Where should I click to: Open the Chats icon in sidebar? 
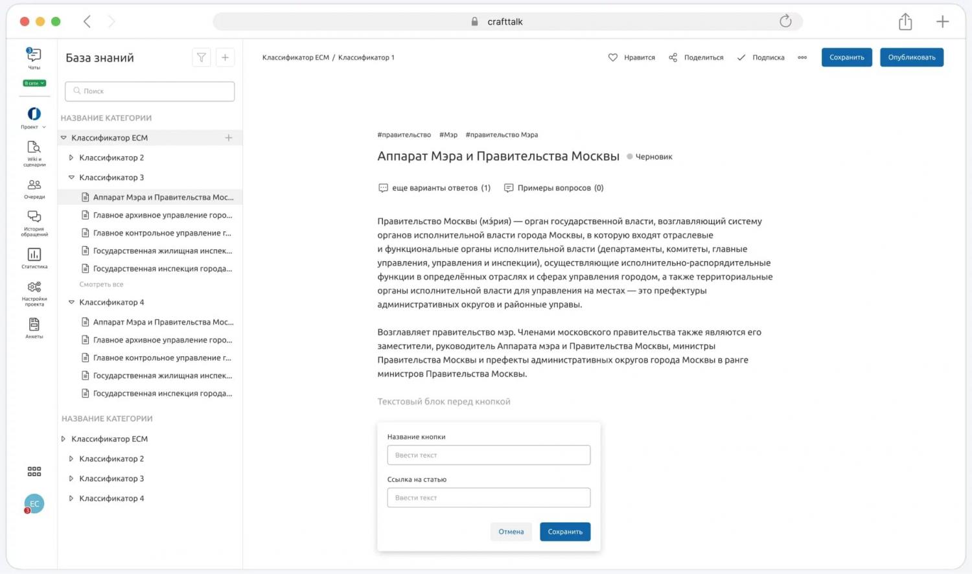coord(34,57)
